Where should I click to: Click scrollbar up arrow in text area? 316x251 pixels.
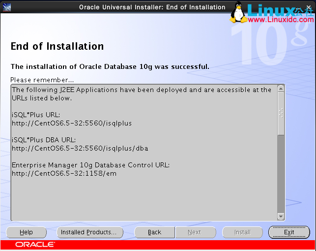tap(281, 89)
